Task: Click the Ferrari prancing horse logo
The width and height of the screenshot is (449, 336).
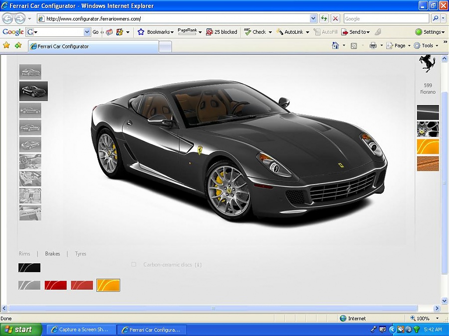Action: (x=428, y=63)
